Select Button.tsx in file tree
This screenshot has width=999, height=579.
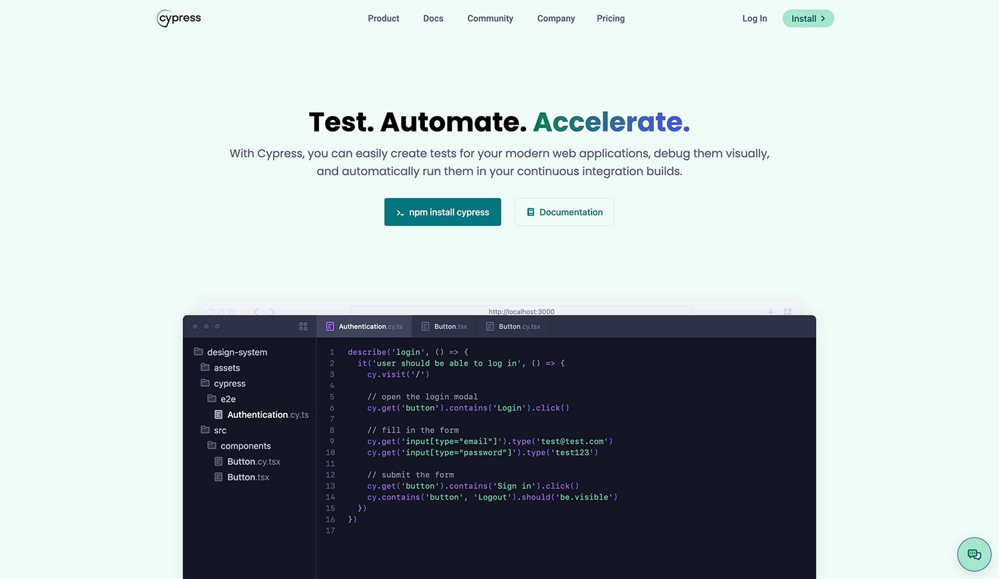click(x=242, y=477)
